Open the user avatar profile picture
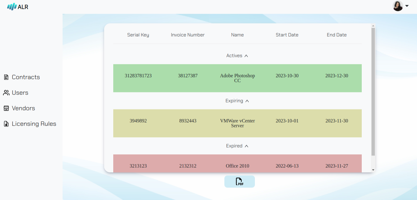The image size is (417, 200). (398, 6)
